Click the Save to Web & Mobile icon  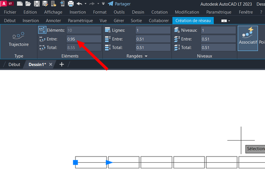coord(62,4)
